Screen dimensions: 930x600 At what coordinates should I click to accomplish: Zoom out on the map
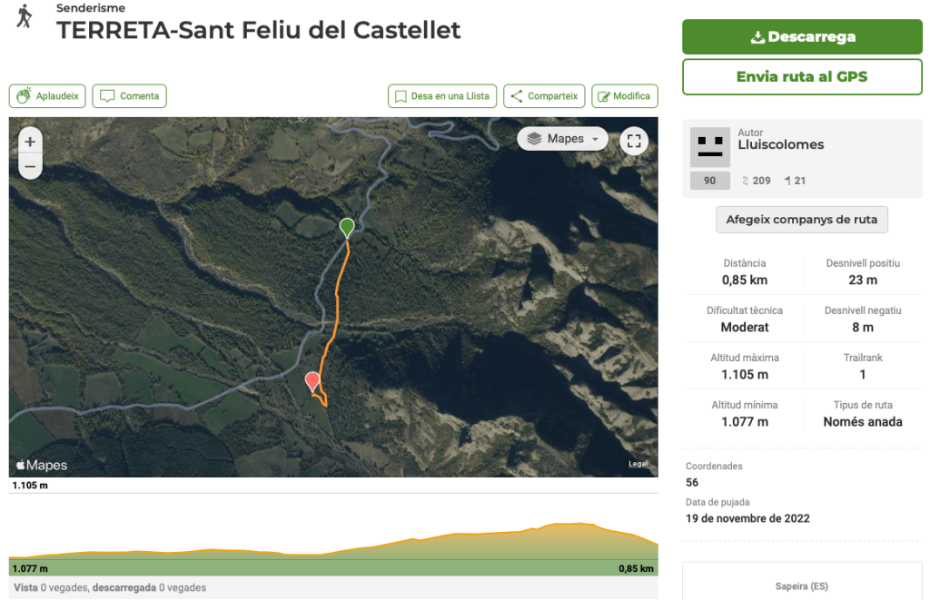pos(30,166)
